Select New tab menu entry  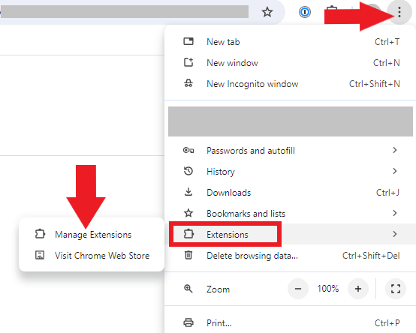tap(291, 41)
